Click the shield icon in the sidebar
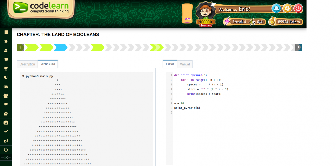The image size is (336, 166). [6, 77]
